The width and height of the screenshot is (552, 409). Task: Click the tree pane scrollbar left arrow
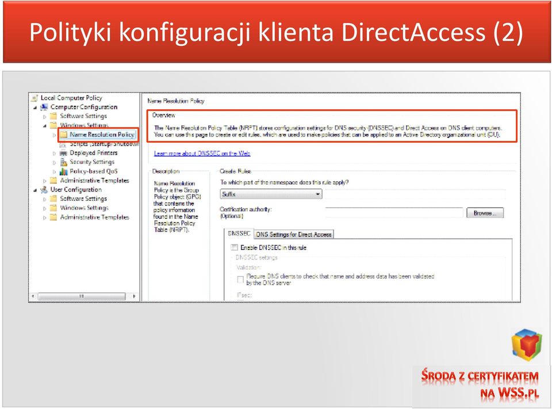[x=33, y=296]
